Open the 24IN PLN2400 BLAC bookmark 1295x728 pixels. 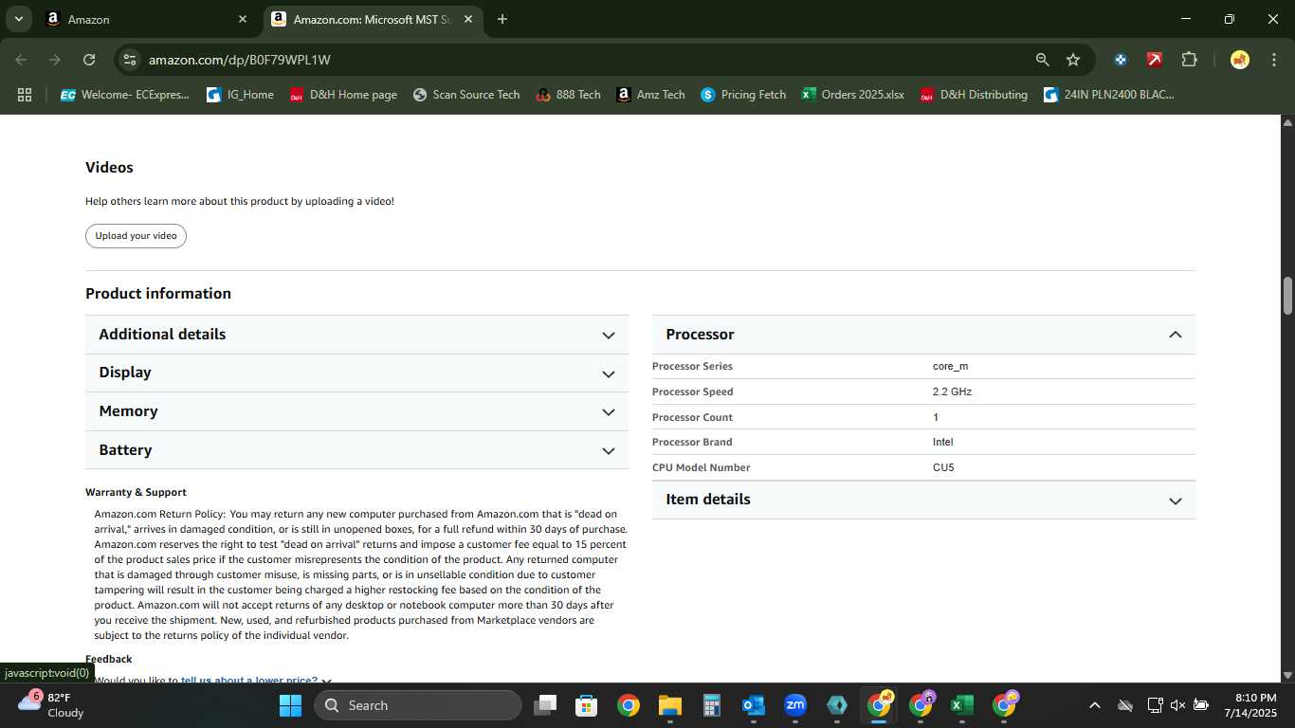tap(1108, 95)
